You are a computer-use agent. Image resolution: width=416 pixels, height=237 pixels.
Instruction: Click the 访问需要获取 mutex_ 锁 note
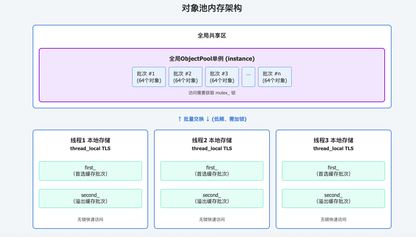212,93
